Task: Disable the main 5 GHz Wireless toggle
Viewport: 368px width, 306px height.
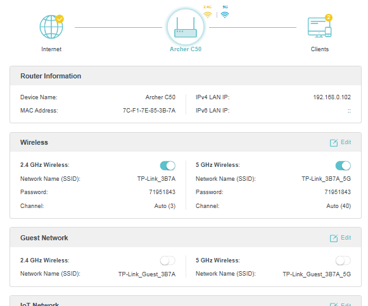Action: point(343,166)
